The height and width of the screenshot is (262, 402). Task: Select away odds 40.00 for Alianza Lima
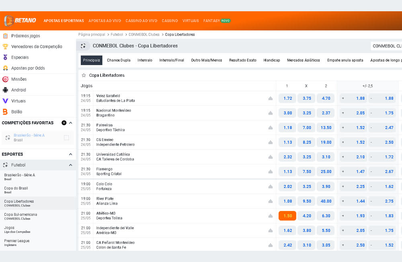[326, 201]
